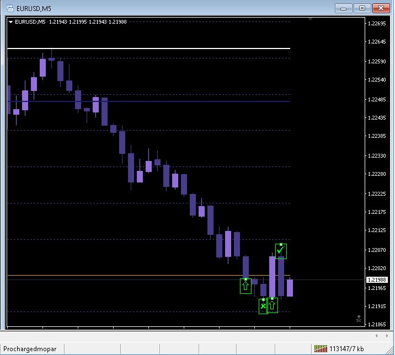Viewport: 395px width, 355px height.
Task: Click the EURUSD,M5 chart window icon
Action: click(x=10, y=8)
